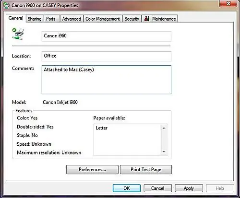This screenshot has height=198, width=240.
Task: Click the paper list scroll up arrow
Action: 164,128
